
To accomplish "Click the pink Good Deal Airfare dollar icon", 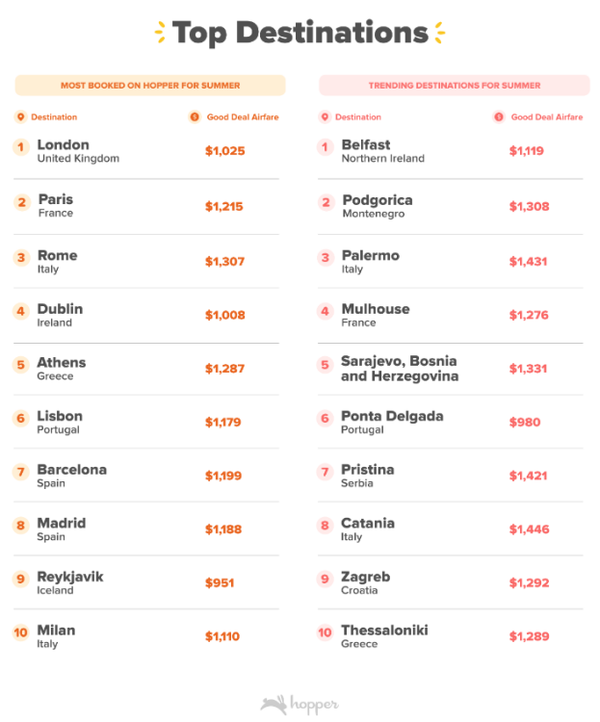I will pos(499,117).
